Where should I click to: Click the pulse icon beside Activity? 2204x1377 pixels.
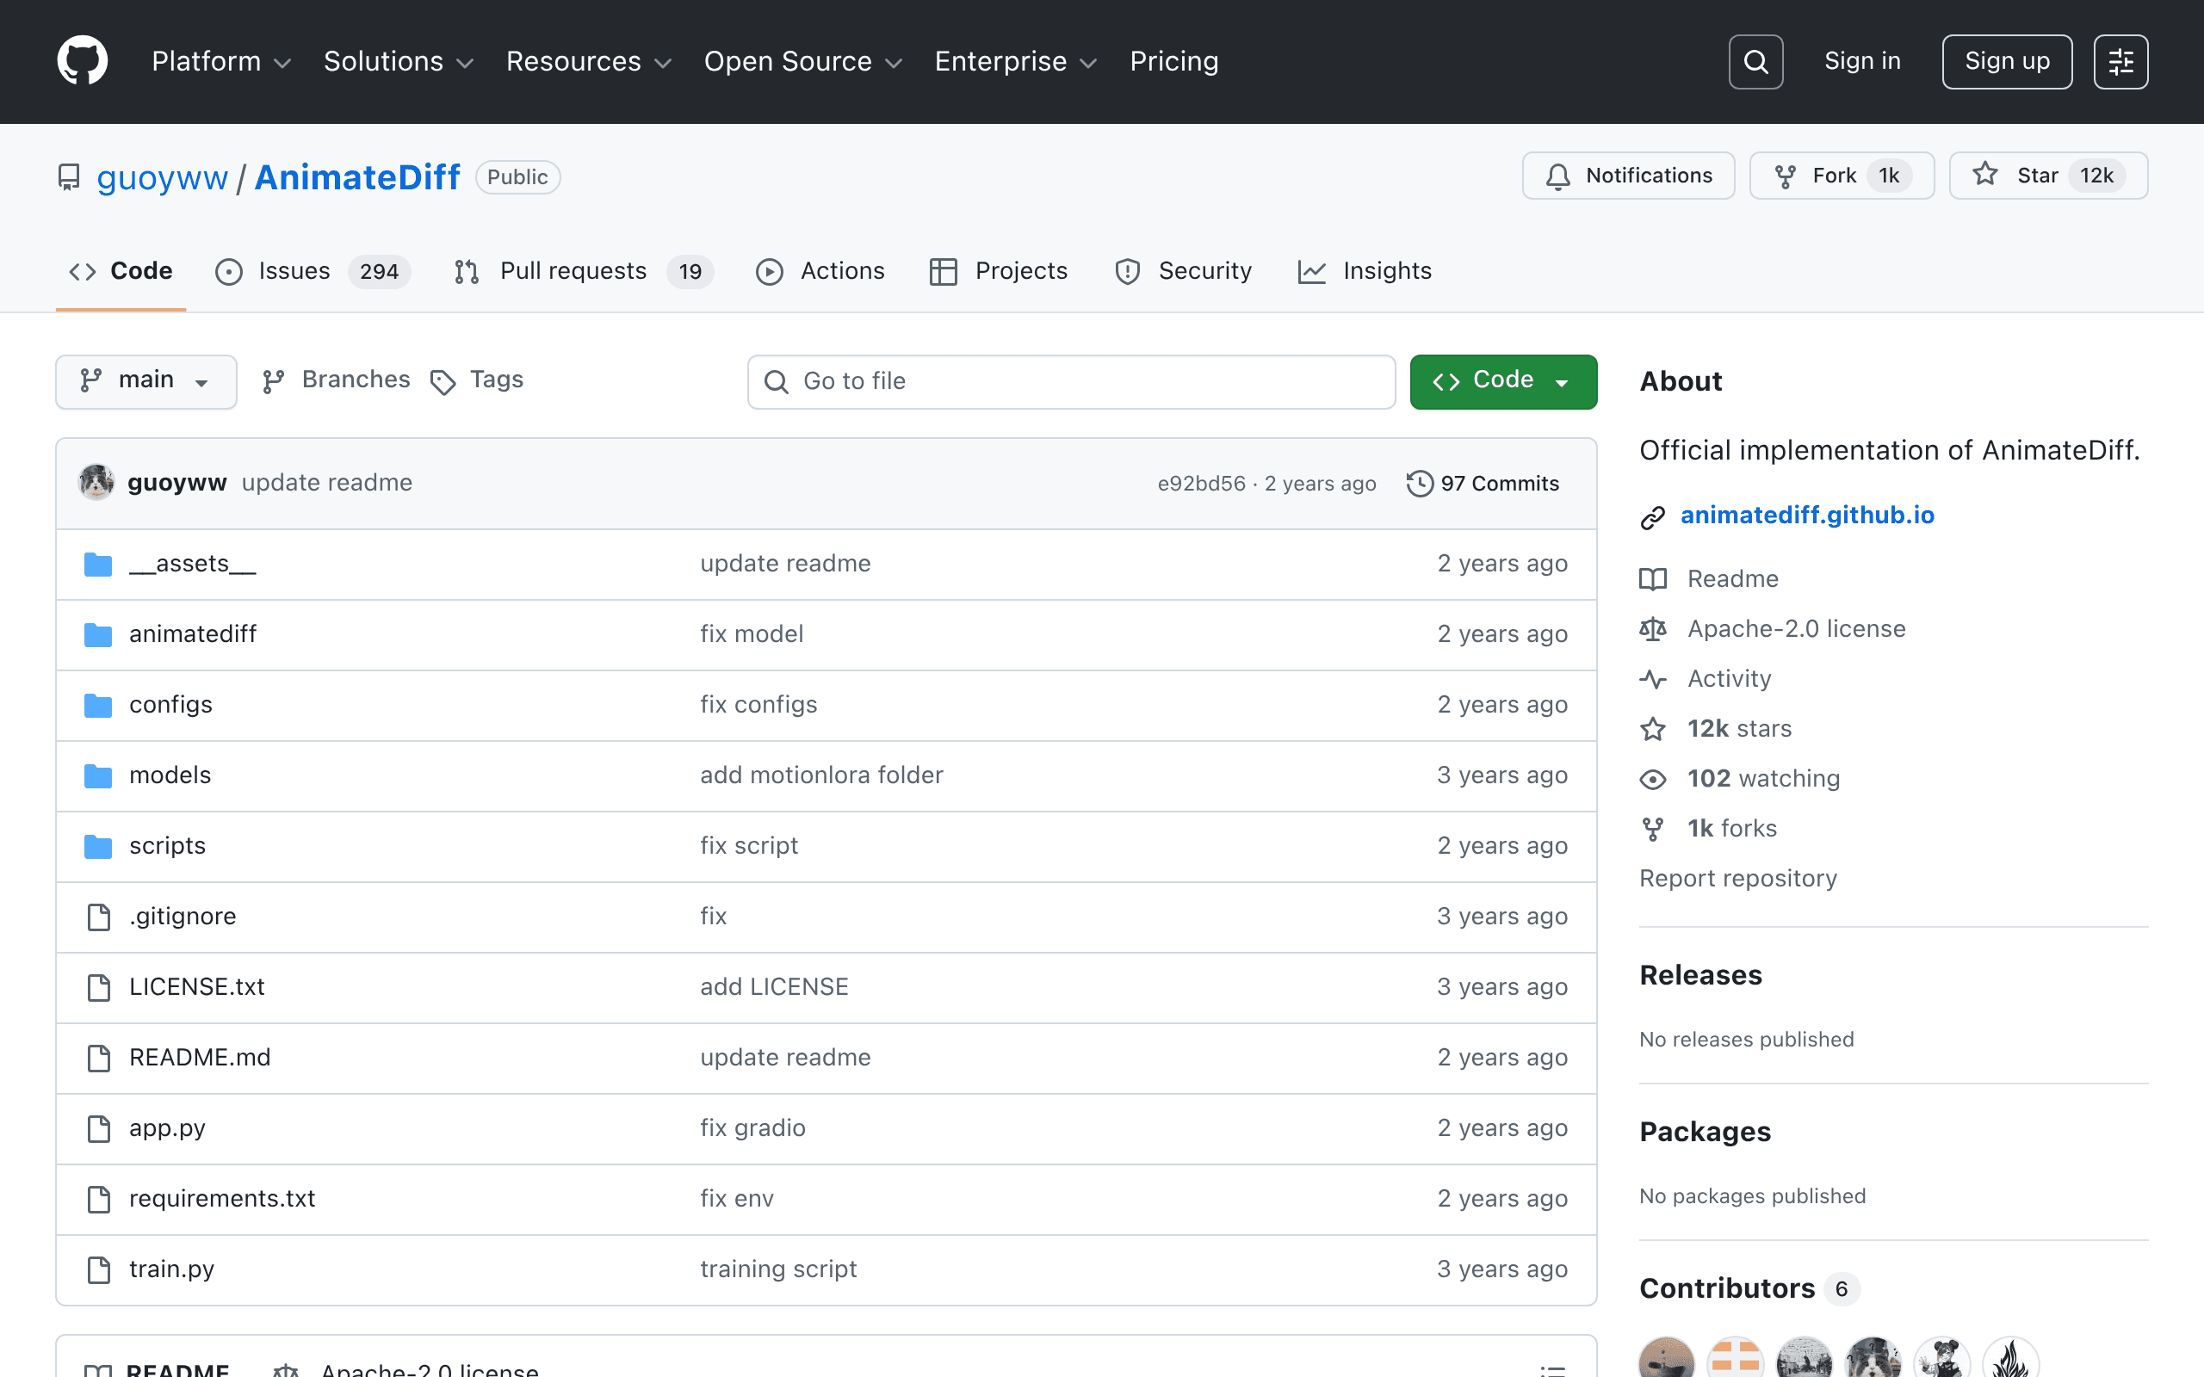click(x=1653, y=679)
